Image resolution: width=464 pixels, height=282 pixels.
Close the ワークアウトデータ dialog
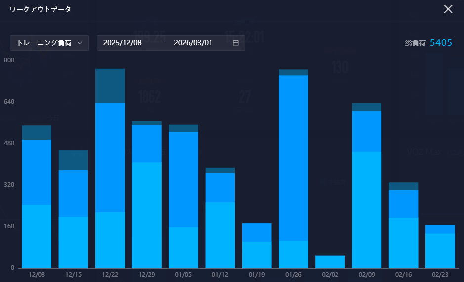click(x=448, y=9)
